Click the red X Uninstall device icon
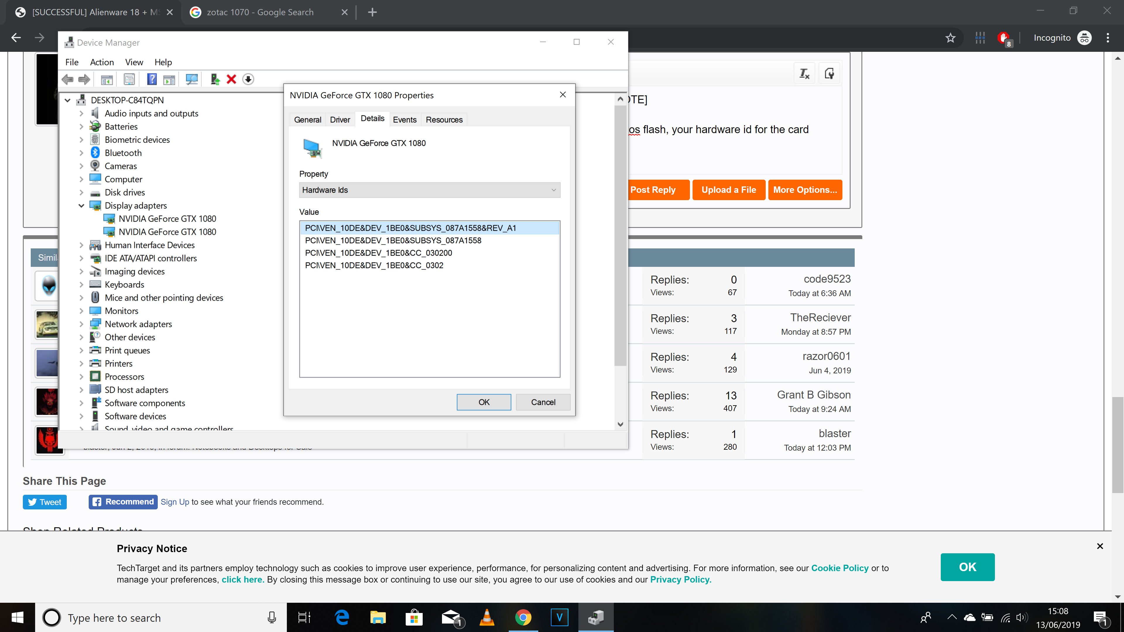The image size is (1124, 632). pyautogui.click(x=231, y=79)
